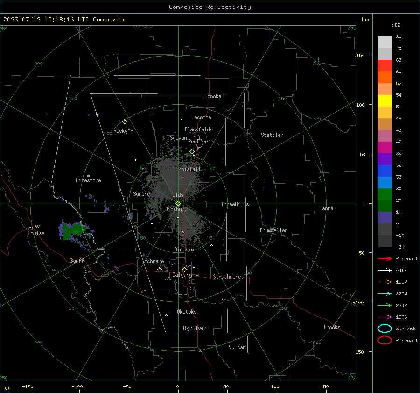Click the Sylvan town label
The image size is (420, 393).
pyautogui.click(x=178, y=138)
